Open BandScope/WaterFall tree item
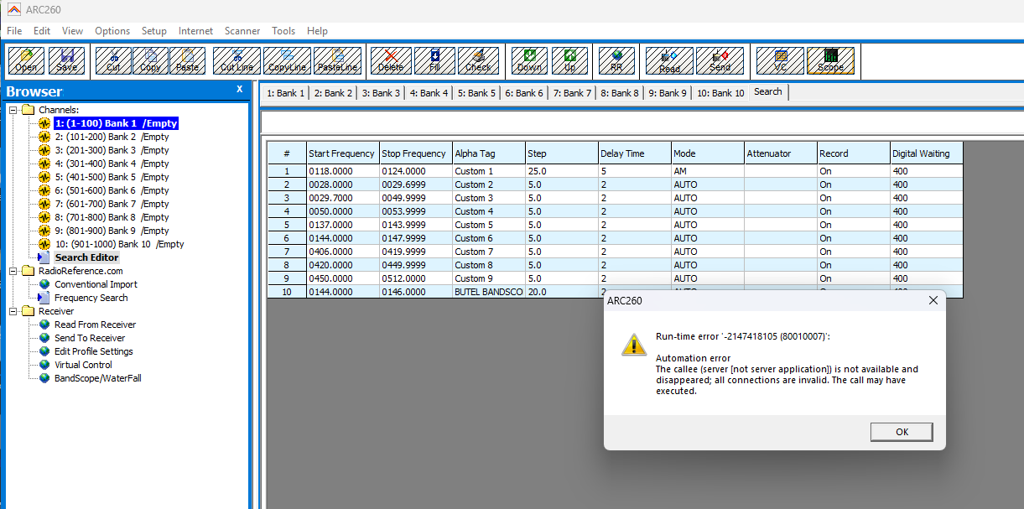This screenshot has height=509, width=1024. 97,378
